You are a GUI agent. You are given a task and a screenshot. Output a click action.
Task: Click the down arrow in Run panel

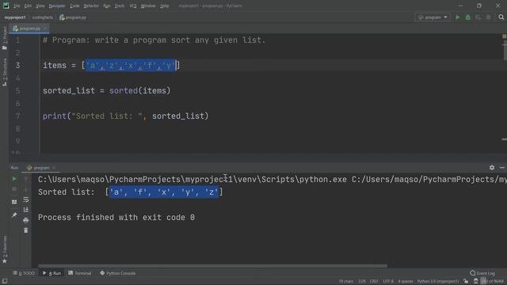[26, 189]
